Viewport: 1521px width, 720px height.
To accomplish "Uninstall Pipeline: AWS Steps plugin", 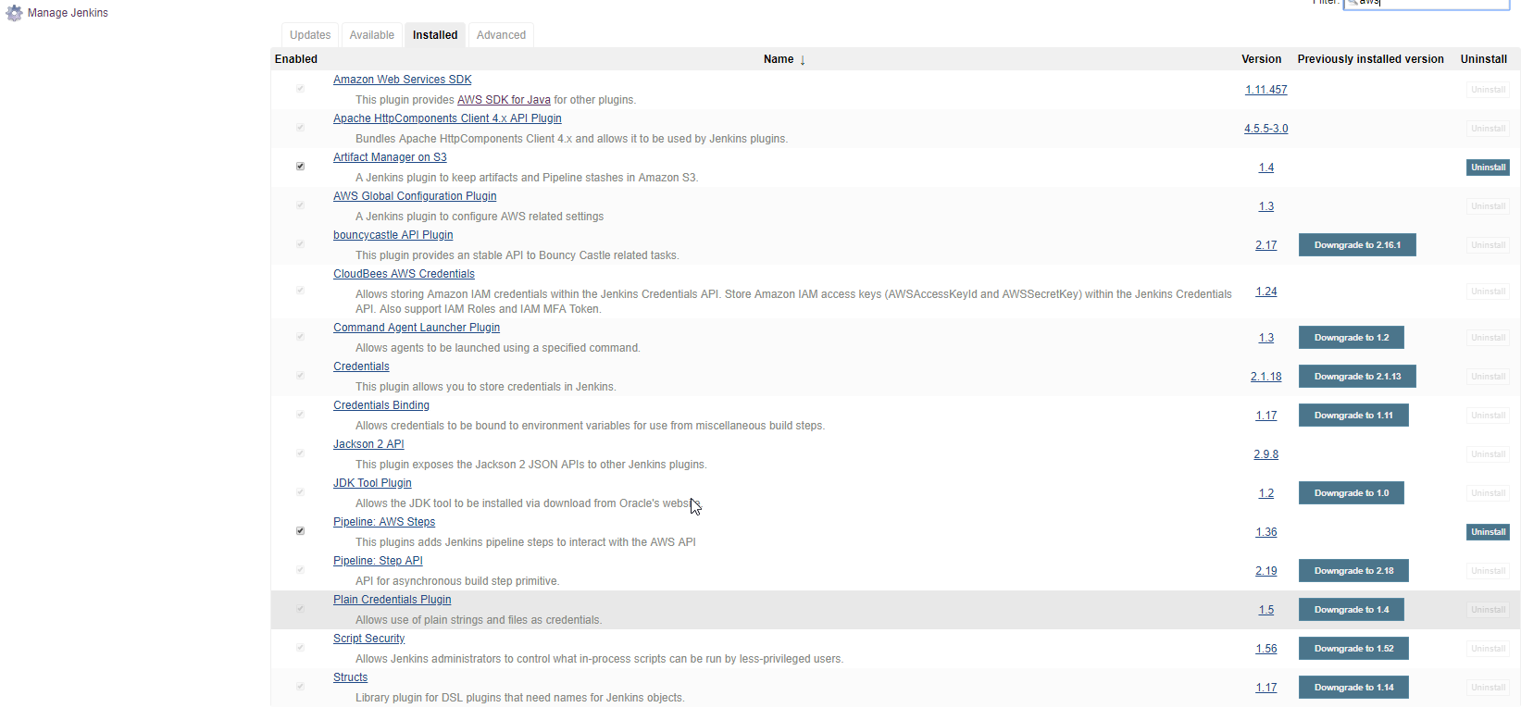I will (1488, 532).
